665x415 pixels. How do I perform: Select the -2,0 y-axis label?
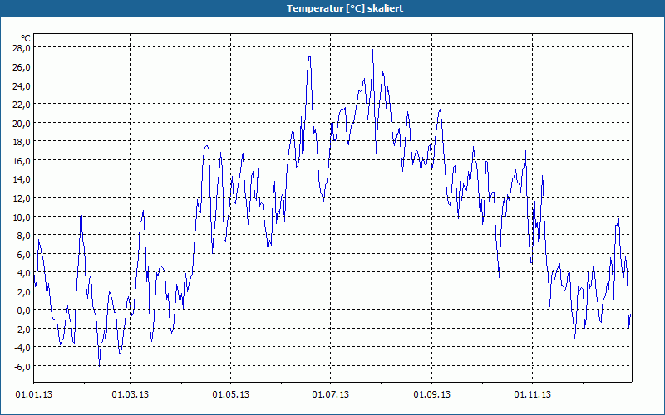click(22, 329)
